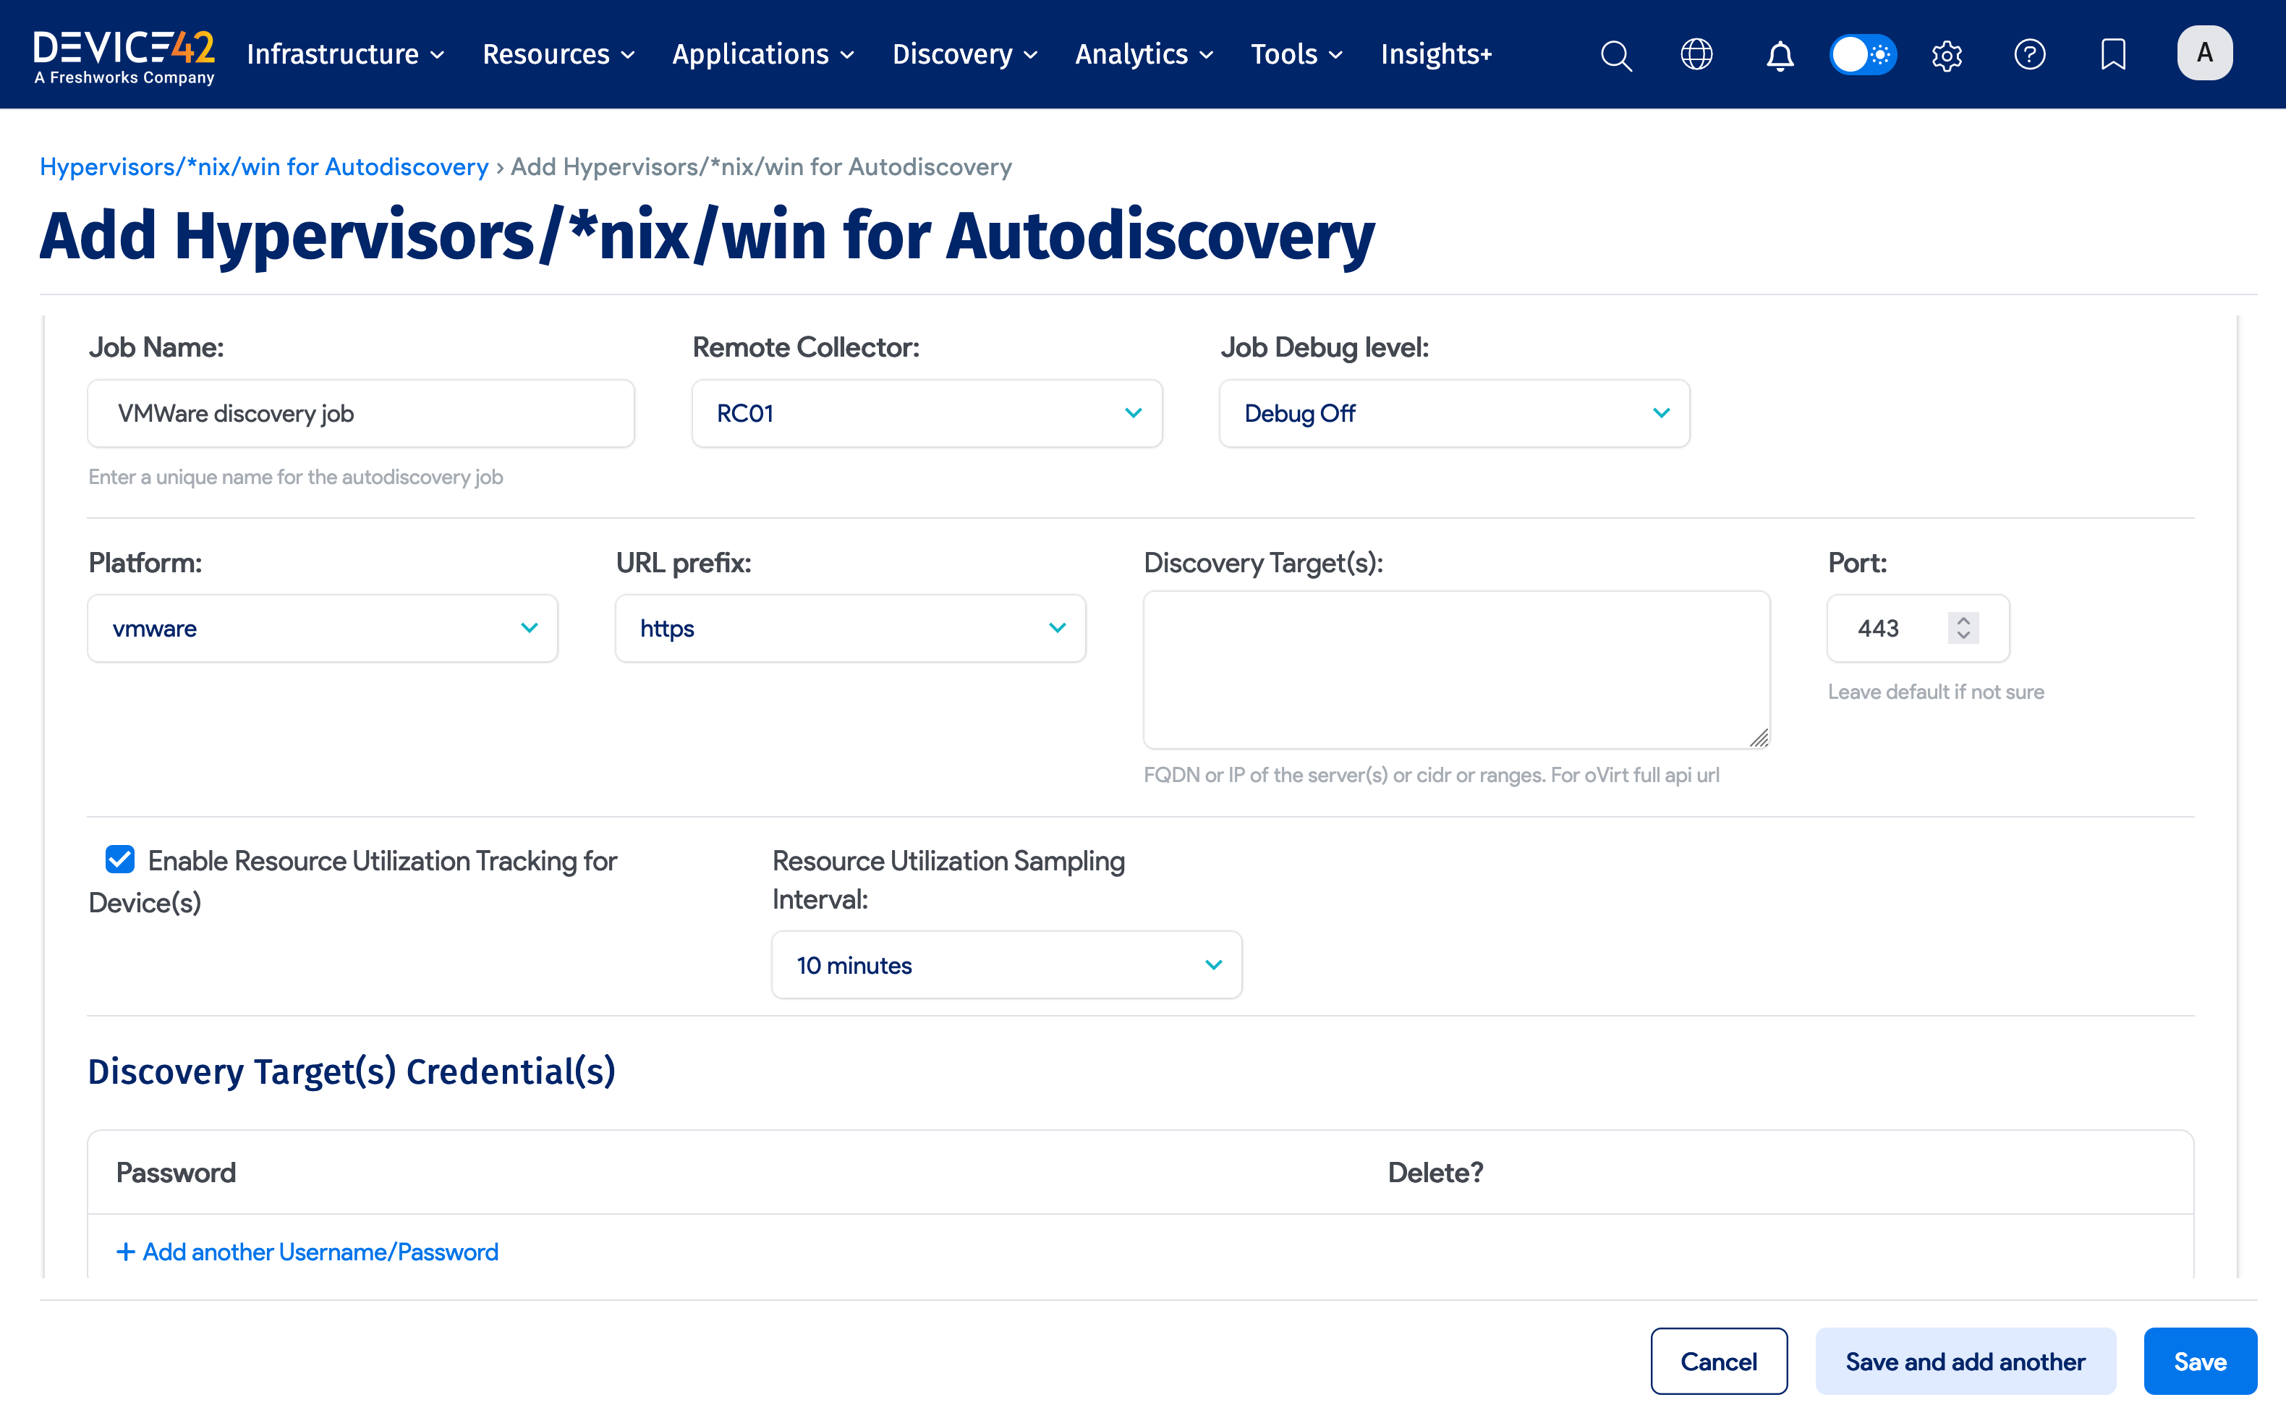Open the user avatar menu
2286x1405 pixels.
2205,53
